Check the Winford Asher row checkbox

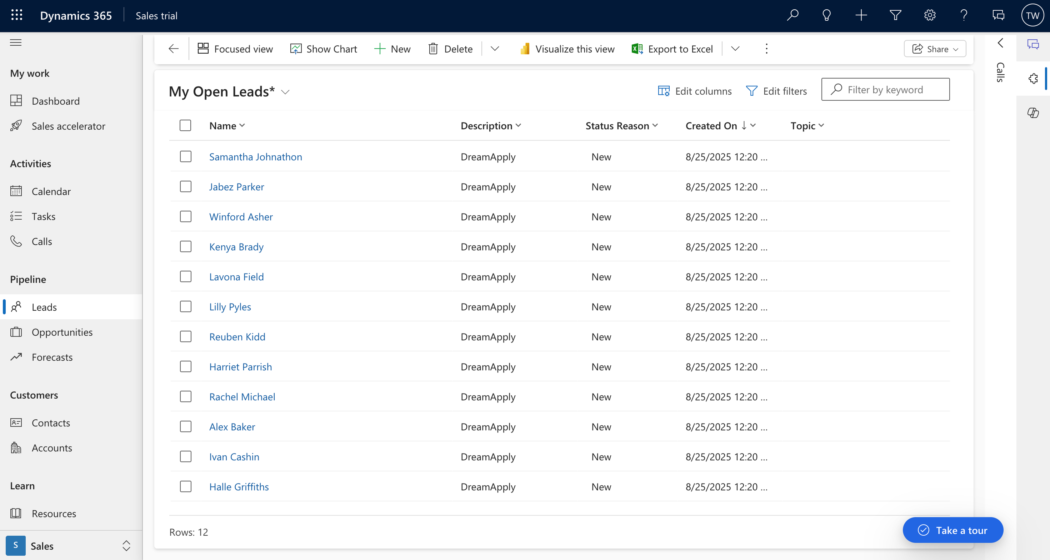(185, 216)
